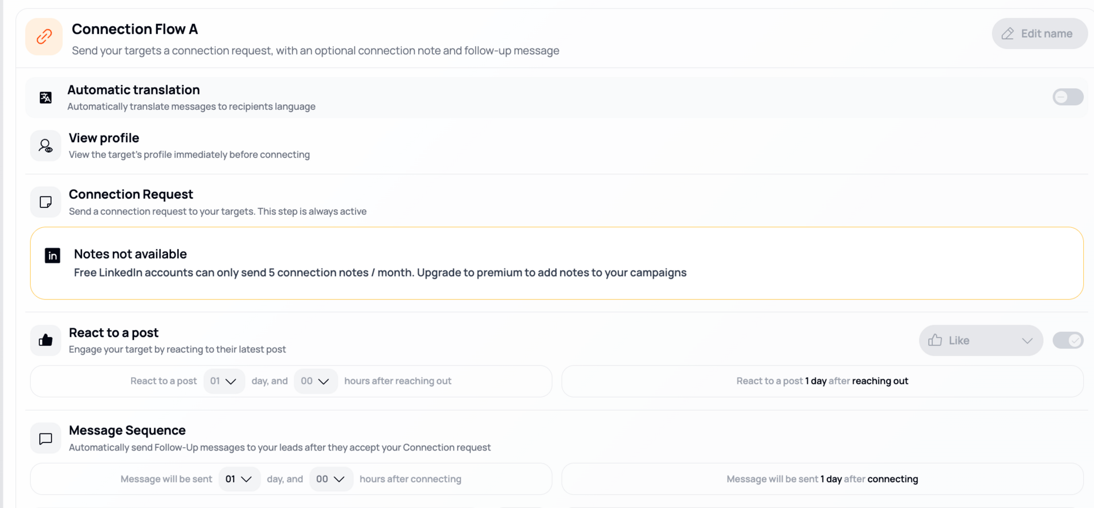Click the Connection Flow A title

[x=134, y=29]
